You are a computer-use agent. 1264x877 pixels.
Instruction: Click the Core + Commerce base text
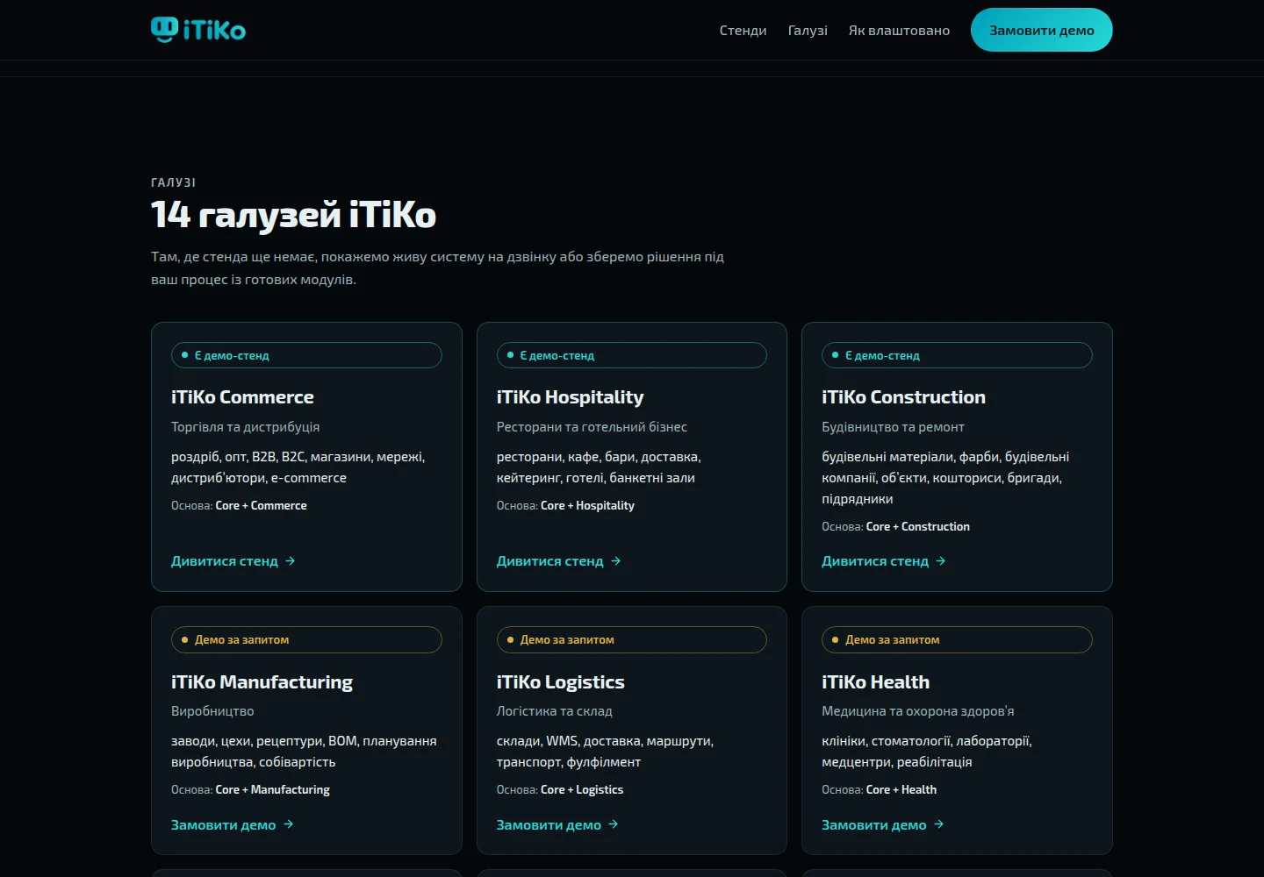[261, 506]
